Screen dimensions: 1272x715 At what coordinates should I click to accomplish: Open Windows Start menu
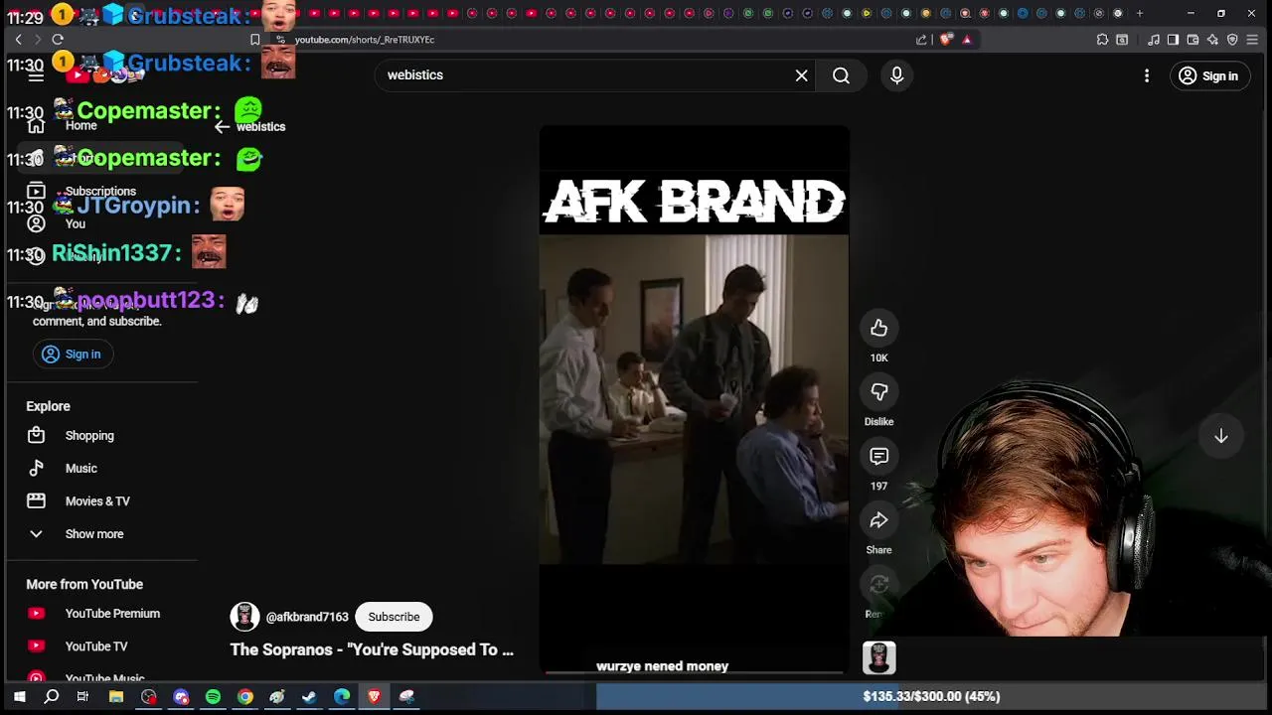tap(19, 696)
